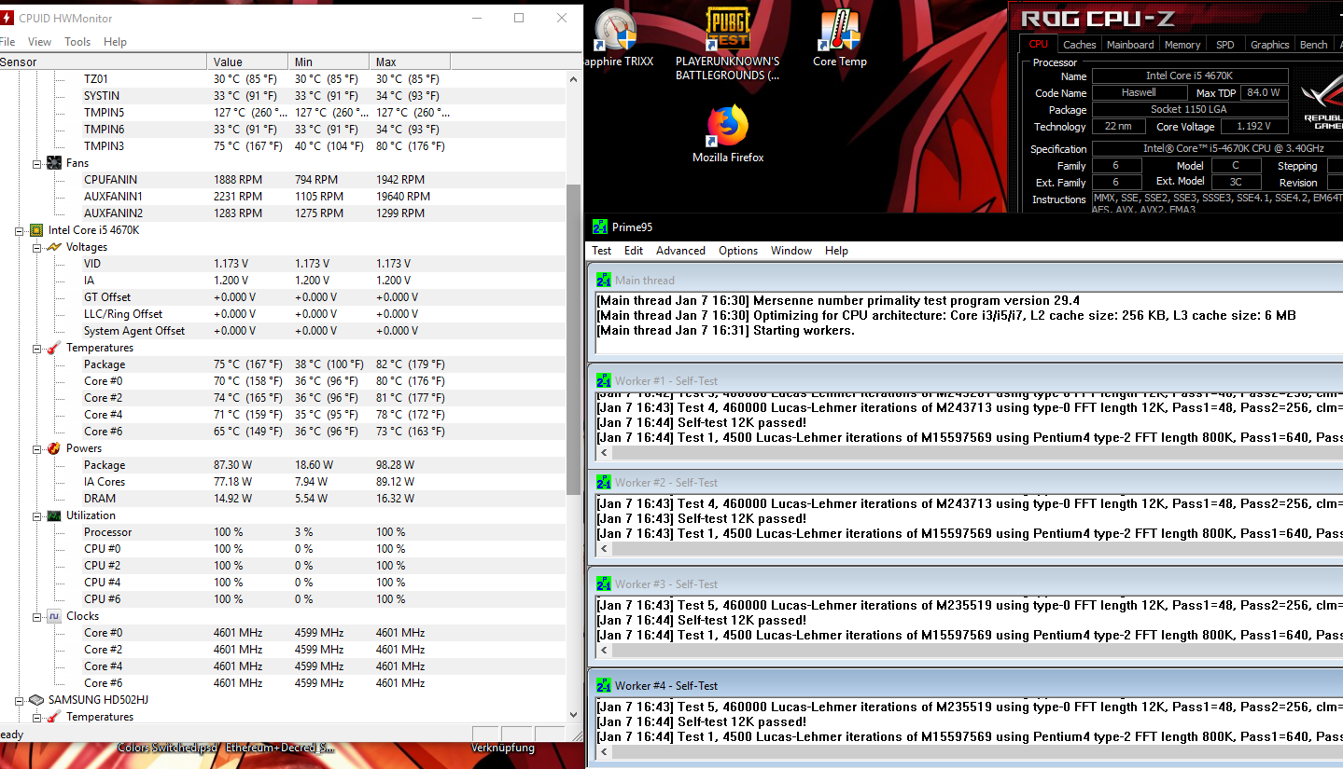The width and height of the screenshot is (1343, 769).
Task: Click the Utilization category icon
Action: [x=54, y=515]
